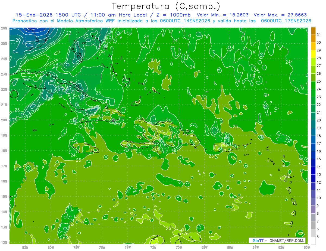326x251 pixels.
Task: Click the legend value 28
Action: tap(319, 58)
